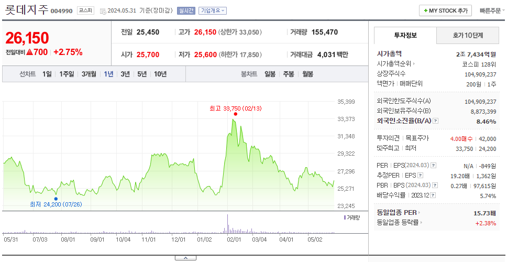This screenshot has height=262, width=507.
Task: Click the 투자의견 label
Action: click(x=388, y=138)
